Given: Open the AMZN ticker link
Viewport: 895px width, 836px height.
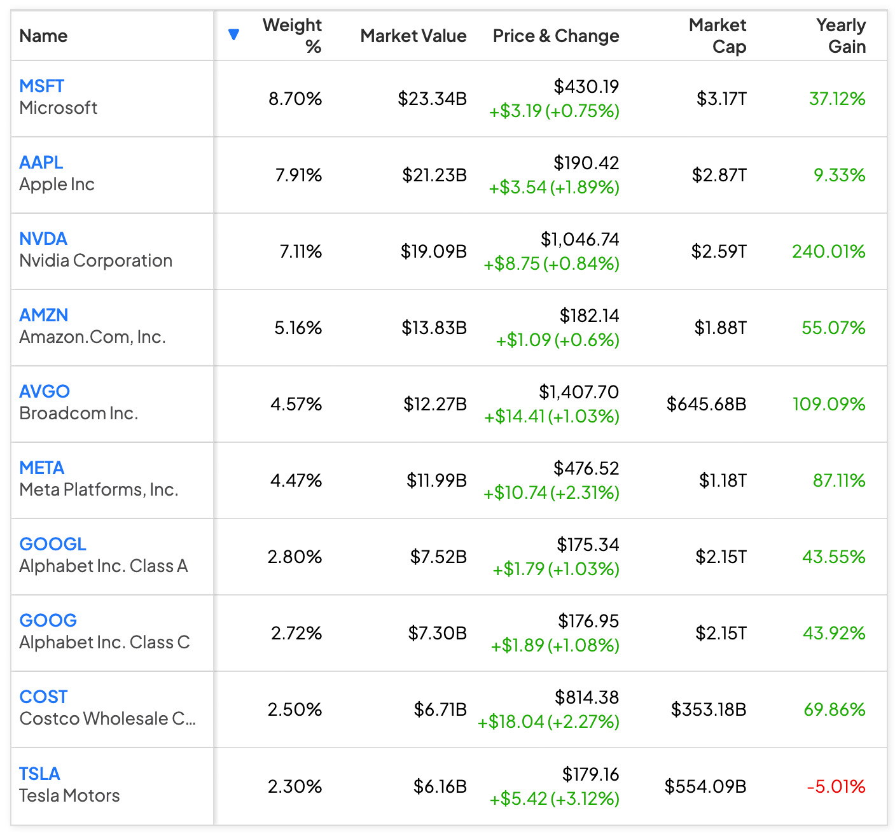Looking at the screenshot, I should point(44,315).
